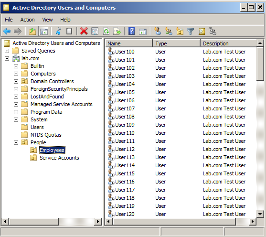The image size is (266, 237).
Task: Click the User 100 user icon
Action: pyautogui.click(x=111, y=51)
